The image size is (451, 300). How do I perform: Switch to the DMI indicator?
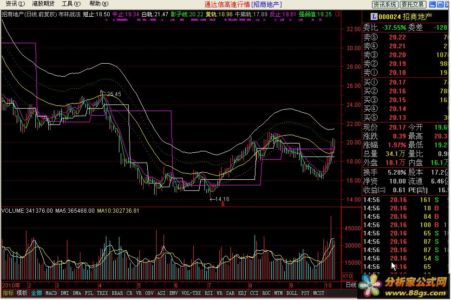(65, 293)
